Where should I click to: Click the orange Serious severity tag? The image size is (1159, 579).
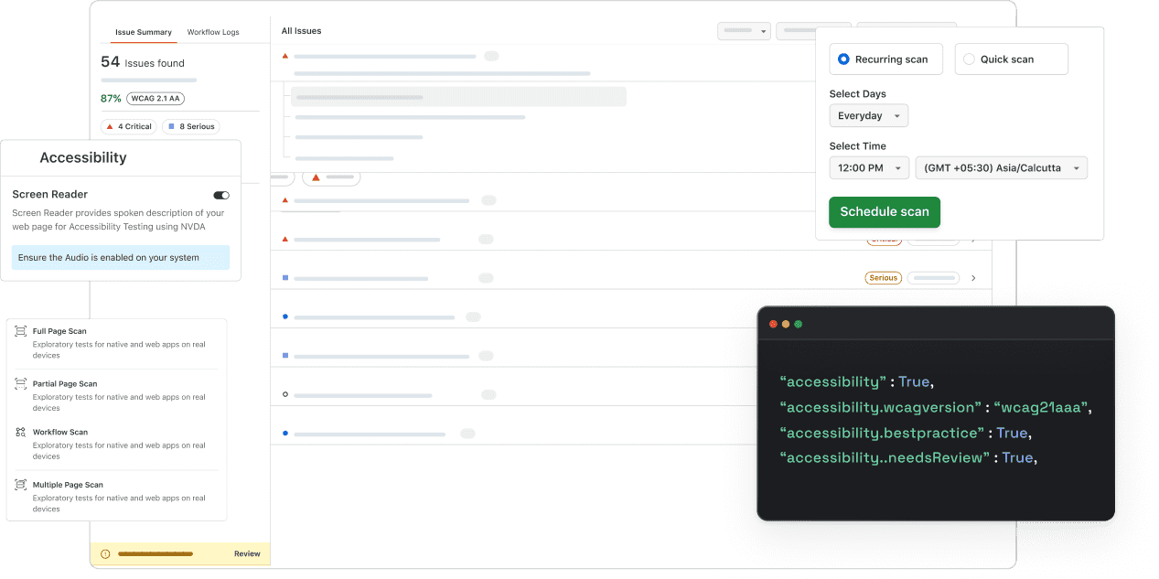(884, 278)
